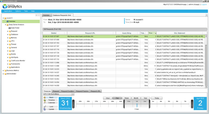Switch to the Request Duration tab
This screenshot has width=209, height=114.
coord(67,91)
